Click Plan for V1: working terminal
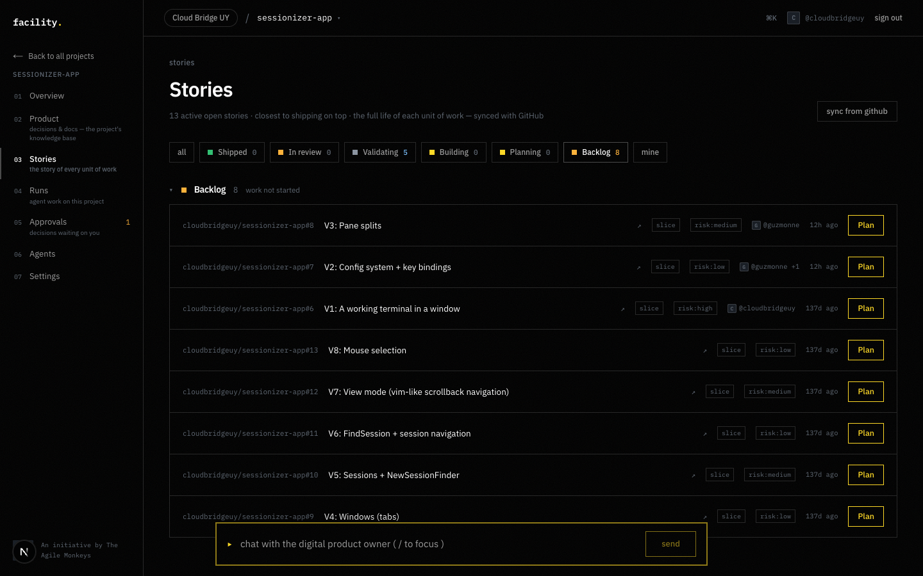 click(866, 308)
